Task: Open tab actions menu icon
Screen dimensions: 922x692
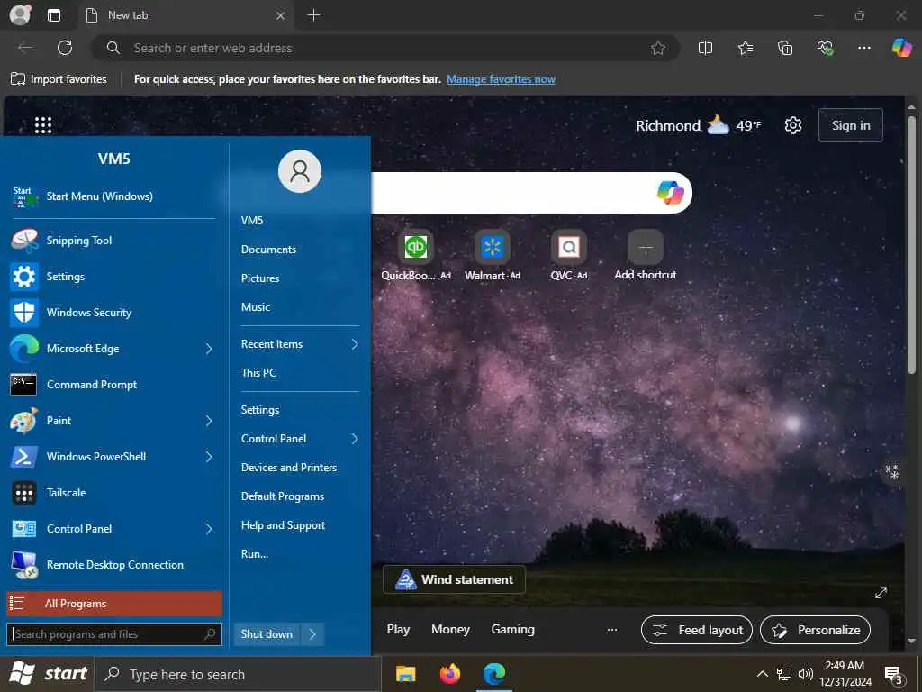Action: click(x=53, y=15)
